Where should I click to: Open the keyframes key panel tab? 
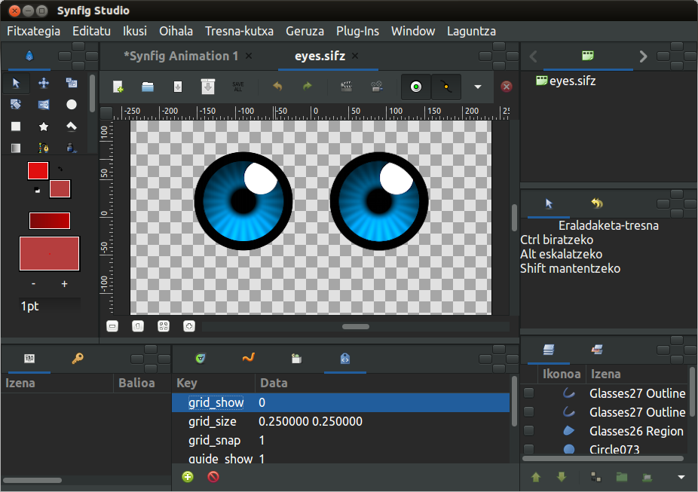[78, 358]
